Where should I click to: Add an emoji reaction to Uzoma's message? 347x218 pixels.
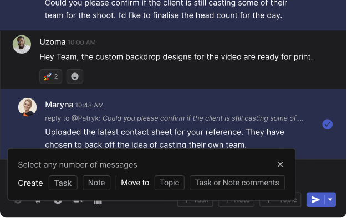pyautogui.click(x=75, y=76)
